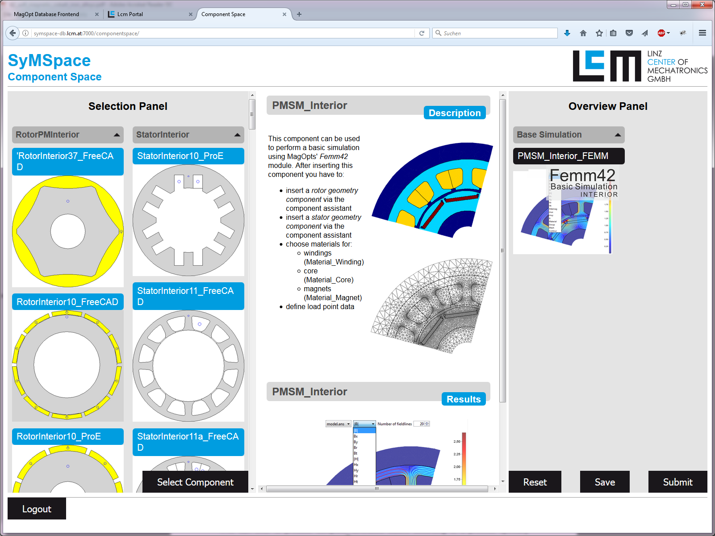Click the Submit button

coord(677,482)
